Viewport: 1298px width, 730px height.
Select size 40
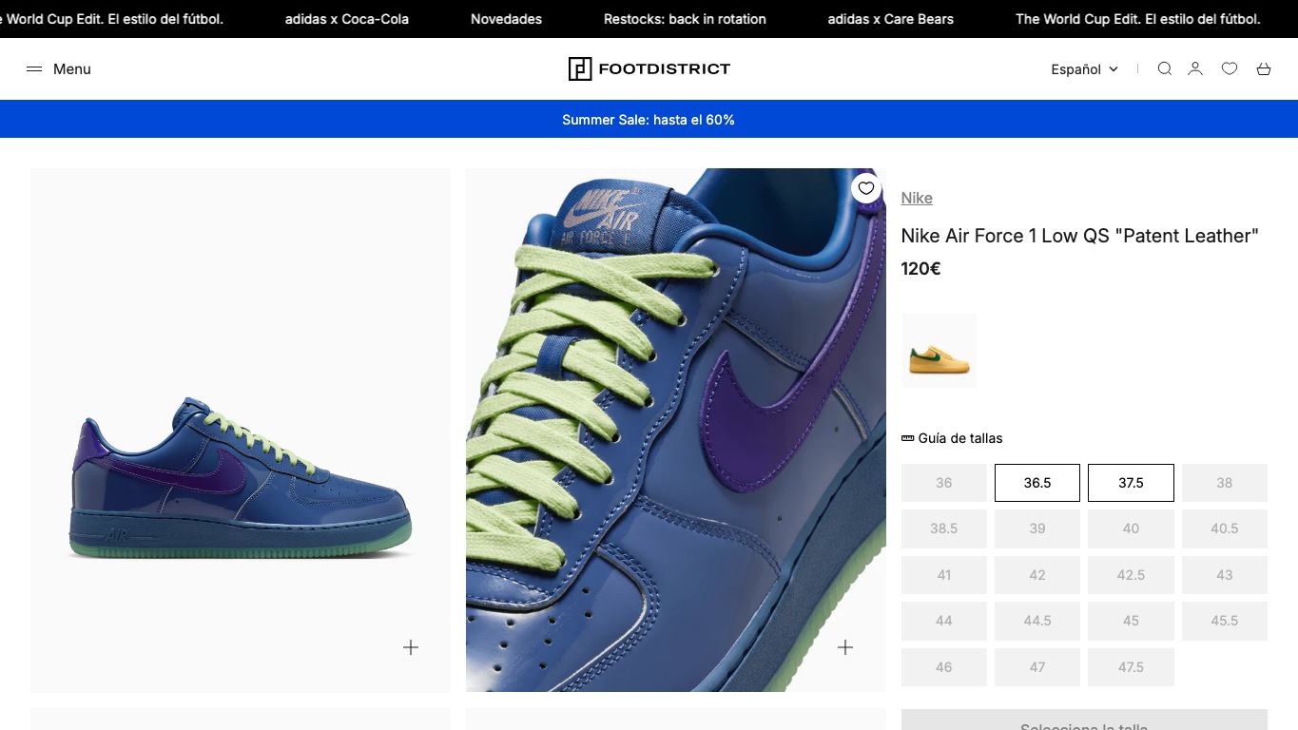(x=1131, y=528)
